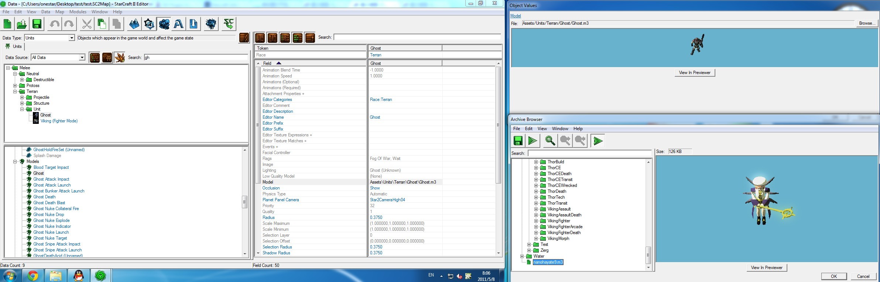Click the OK button
The image size is (880, 282).
point(834,276)
